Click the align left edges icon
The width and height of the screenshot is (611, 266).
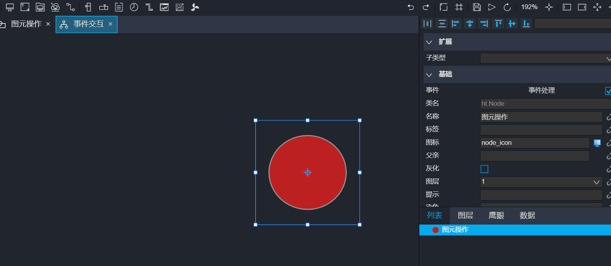point(456,24)
